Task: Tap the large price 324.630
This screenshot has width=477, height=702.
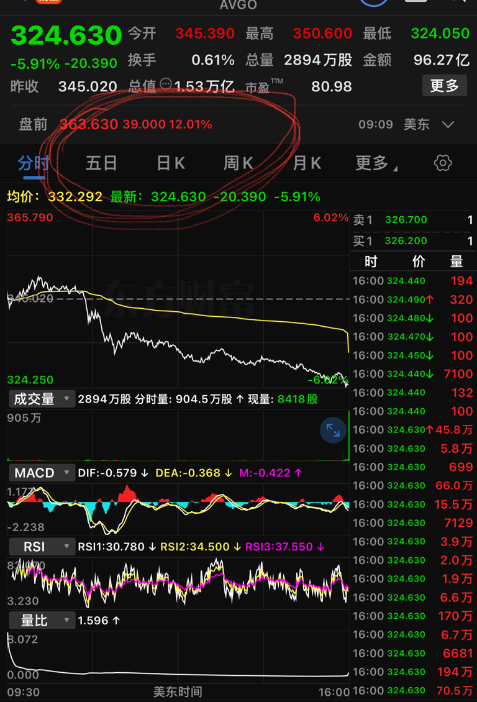Action: (66, 35)
